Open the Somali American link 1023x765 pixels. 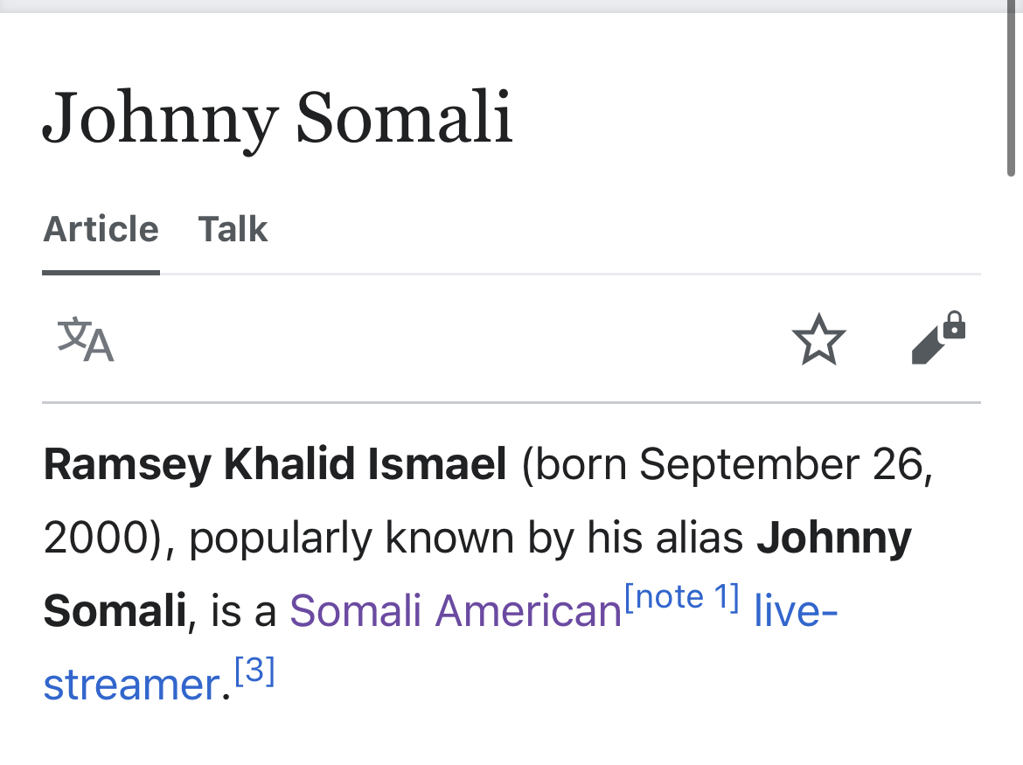(x=455, y=610)
